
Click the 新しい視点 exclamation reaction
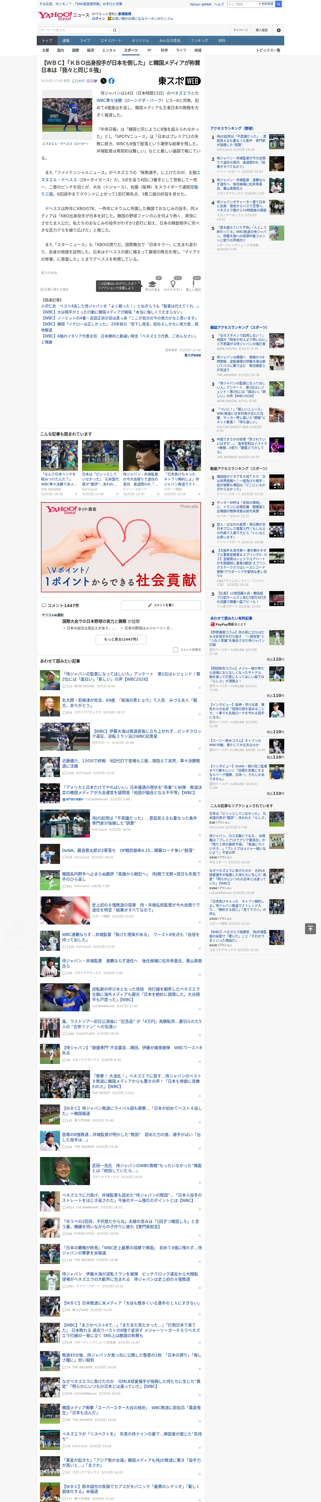click(193, 284)
